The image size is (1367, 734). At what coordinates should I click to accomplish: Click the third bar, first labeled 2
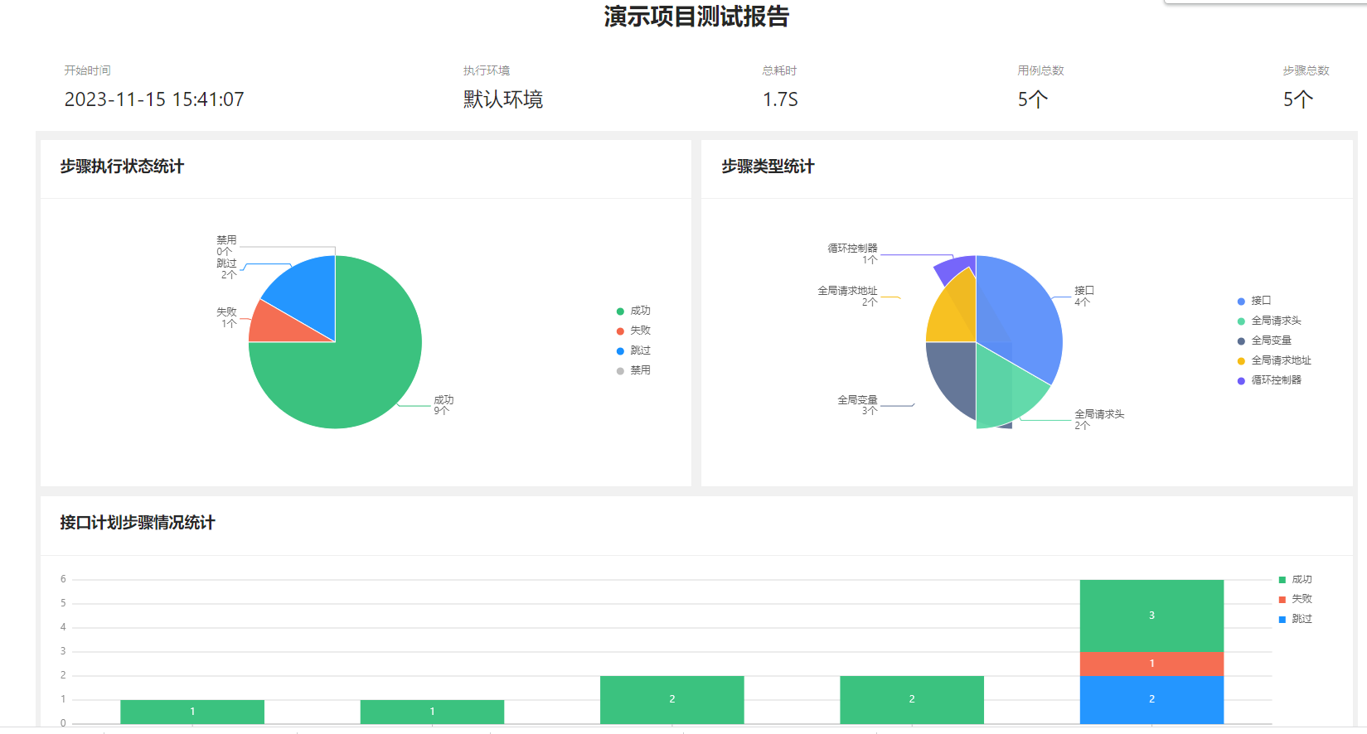[x=672, y=700]
